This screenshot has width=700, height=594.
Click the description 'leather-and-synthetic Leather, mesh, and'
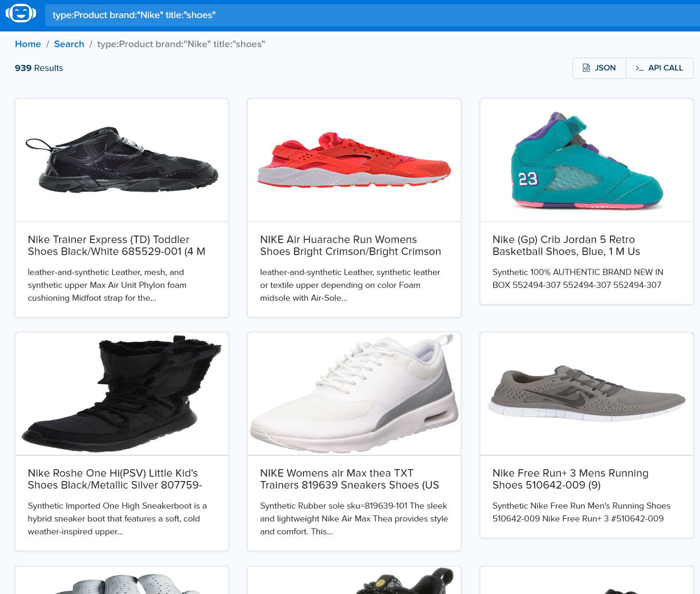point(106,272)
